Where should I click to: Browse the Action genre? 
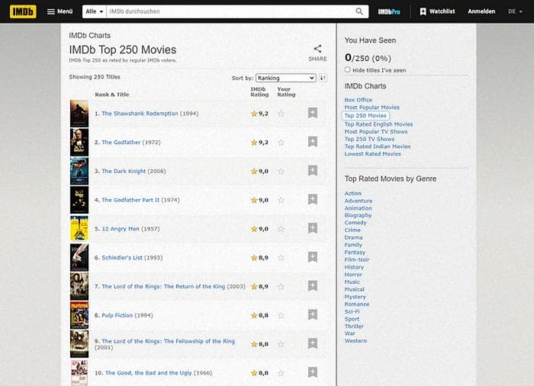point(352,193)
